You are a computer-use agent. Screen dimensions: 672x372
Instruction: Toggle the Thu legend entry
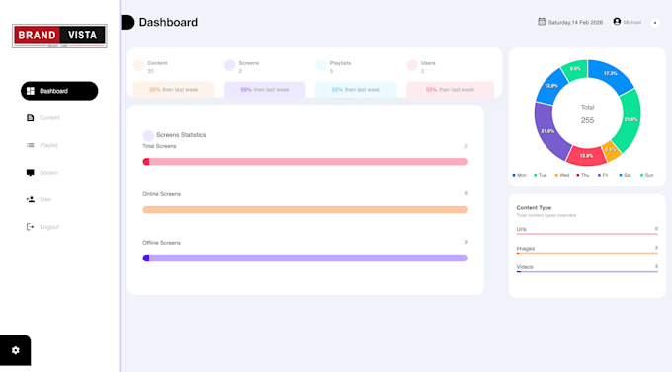click(x=583, y=175)
